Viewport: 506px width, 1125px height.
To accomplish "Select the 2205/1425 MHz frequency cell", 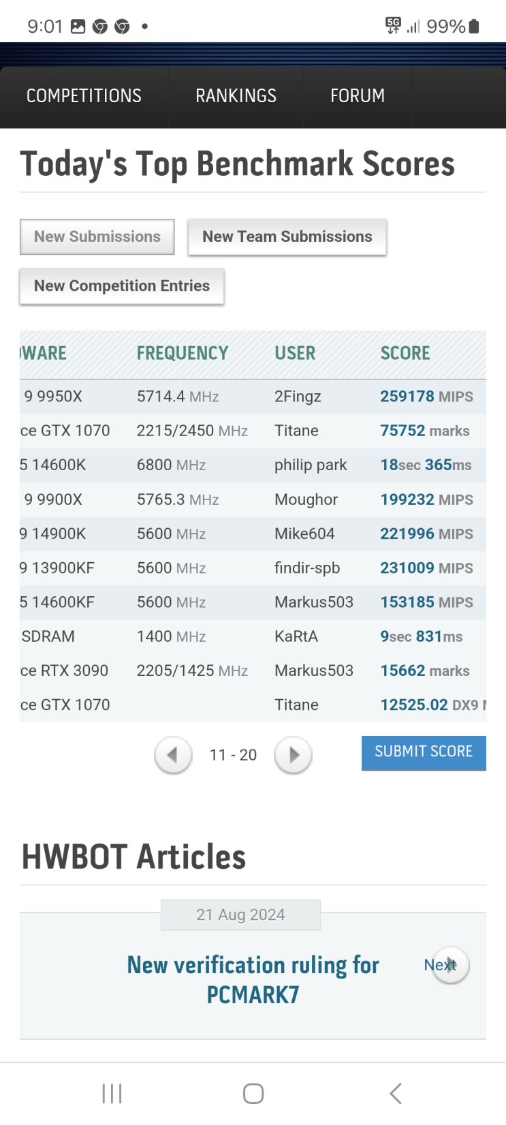I will point(192,671).
